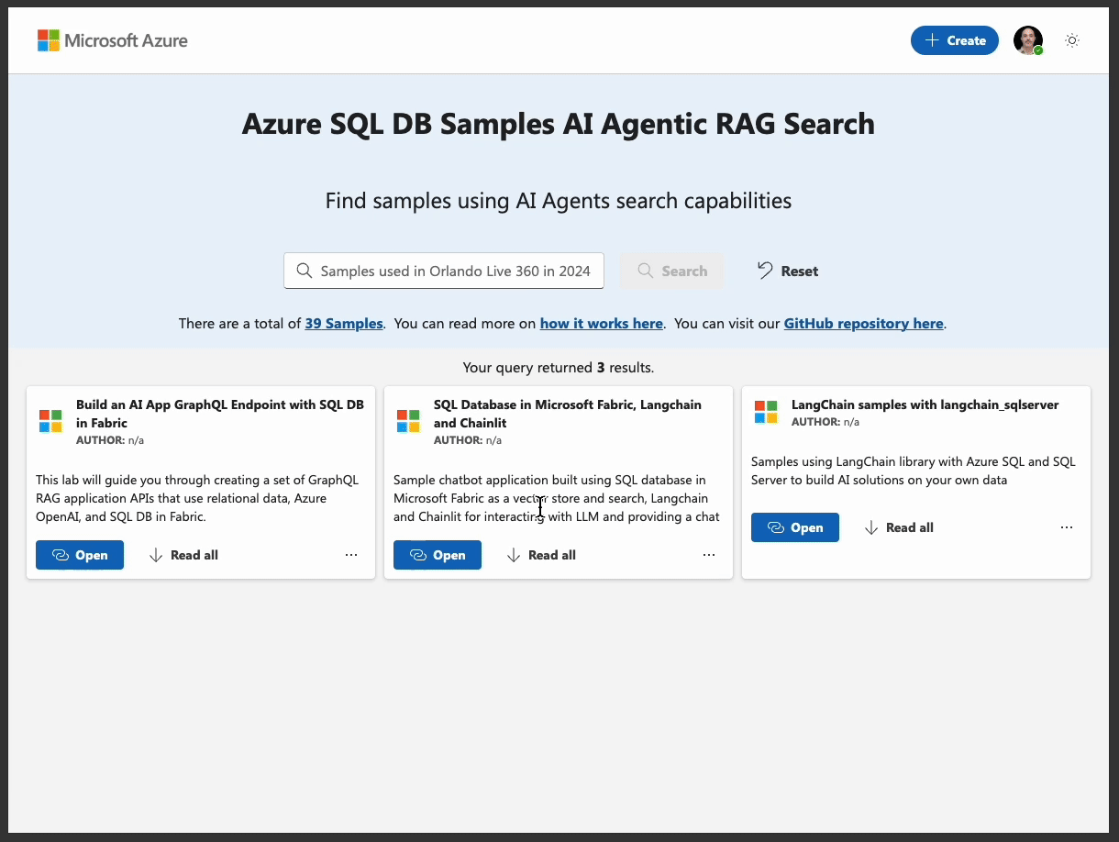Click the magnifier icon in search field
1119x842 pixels.
click(x=305, y=271)
